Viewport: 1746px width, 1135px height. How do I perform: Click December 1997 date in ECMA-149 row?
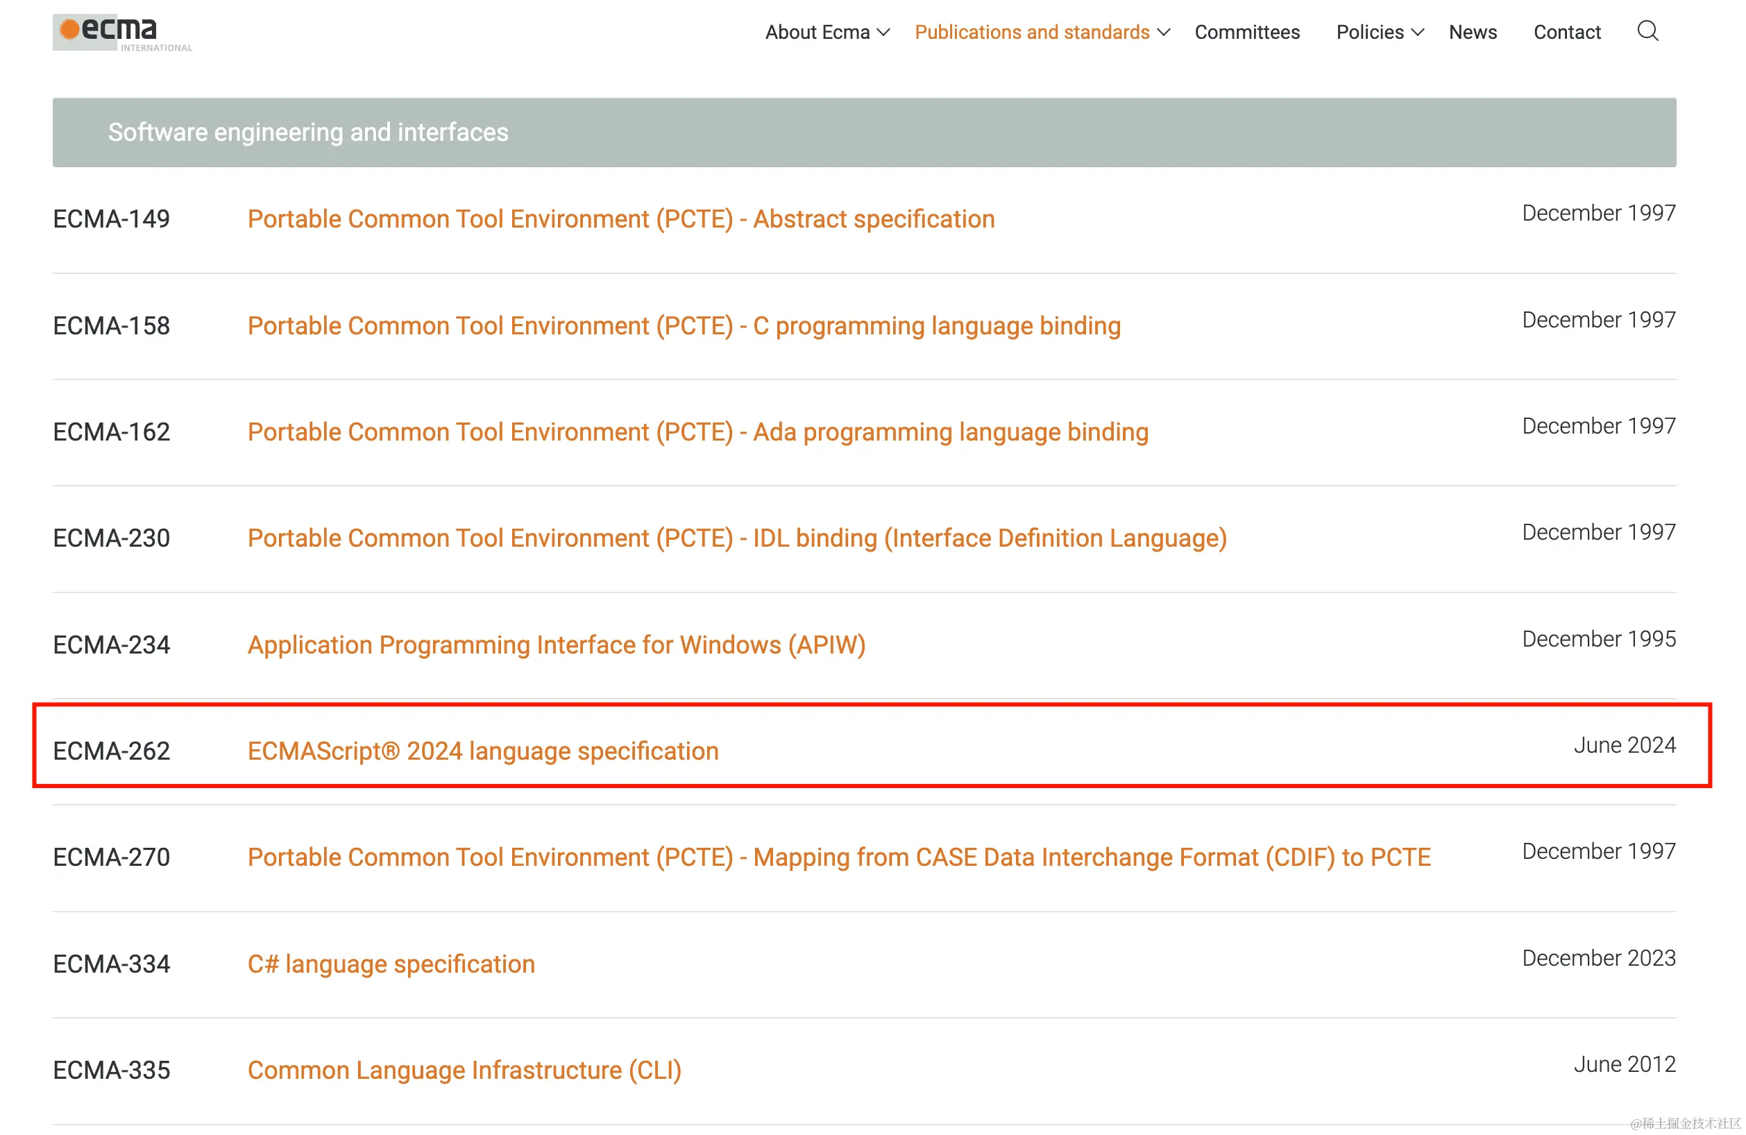pyautogui.click(x=1599, y=212)
